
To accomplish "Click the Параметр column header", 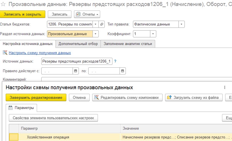I will [69, 128].
